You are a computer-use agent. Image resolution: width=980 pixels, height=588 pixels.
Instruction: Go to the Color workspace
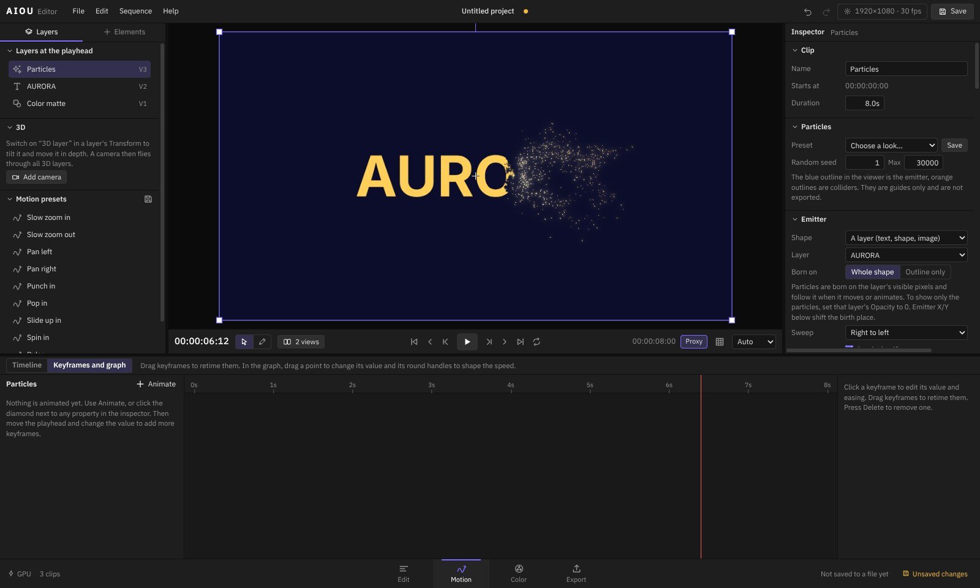pyautogui.click(x=519, y=573)
